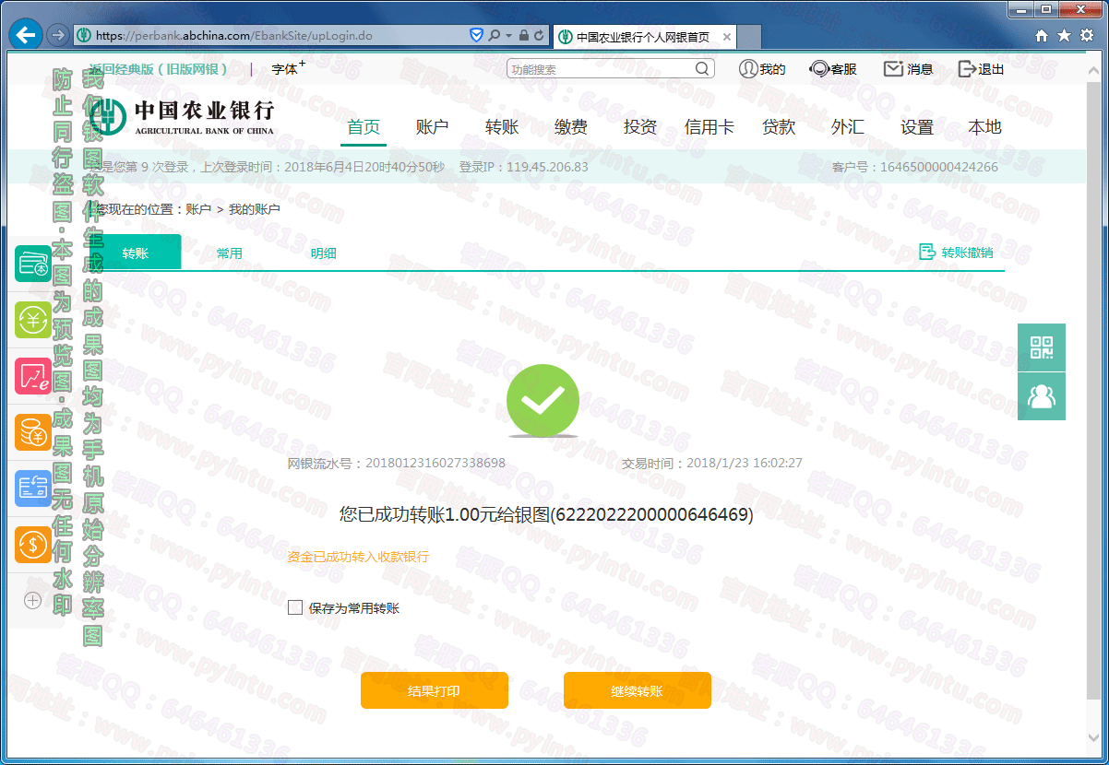The width and height of the screenshot is (1109, 765).
Task: Click the 转账撤销 link
Action: [957, 253]
